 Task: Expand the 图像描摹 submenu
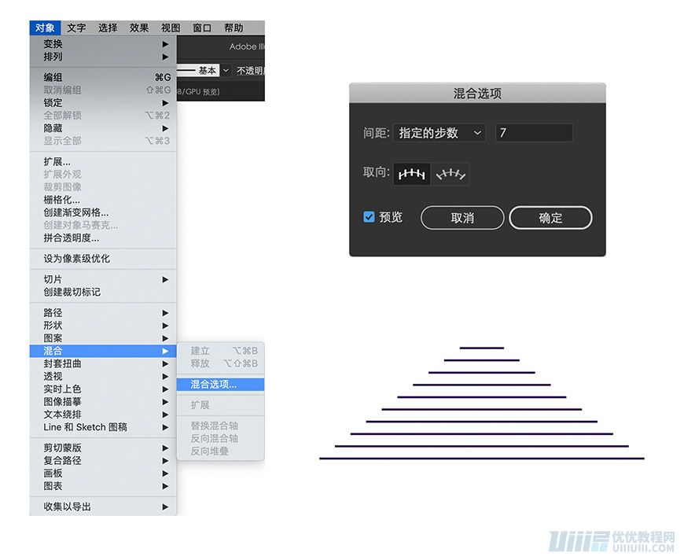pos(103,401)
